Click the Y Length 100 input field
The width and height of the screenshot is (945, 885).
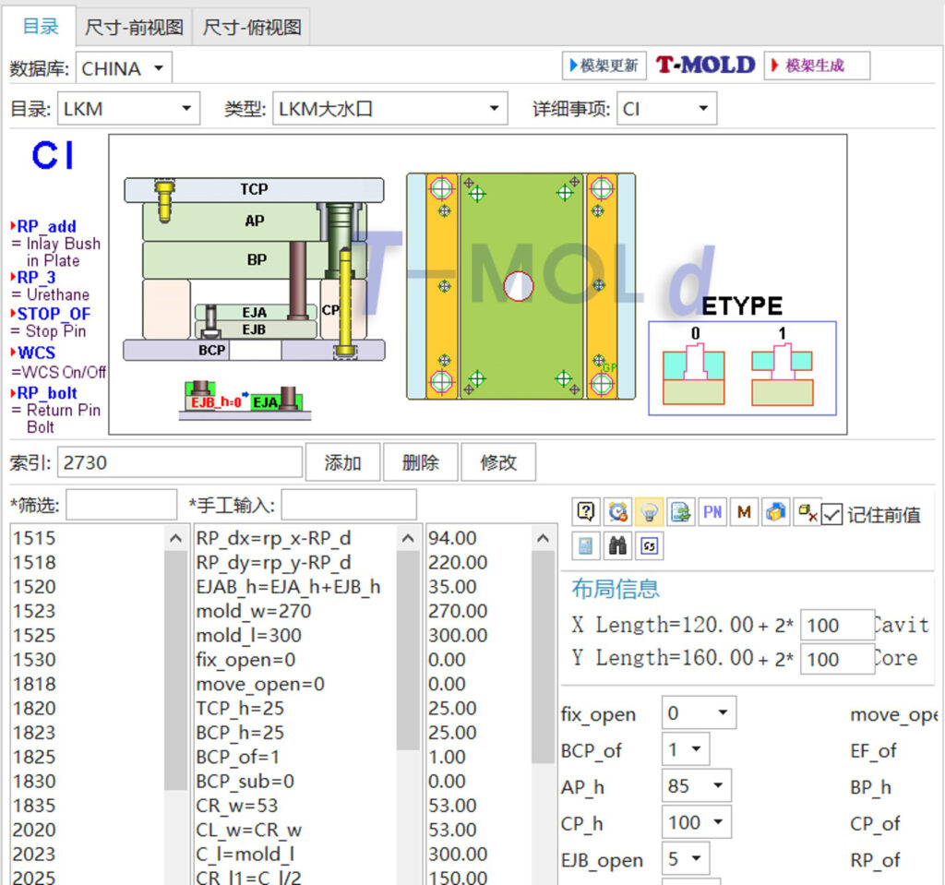click(x=837, y=659)
